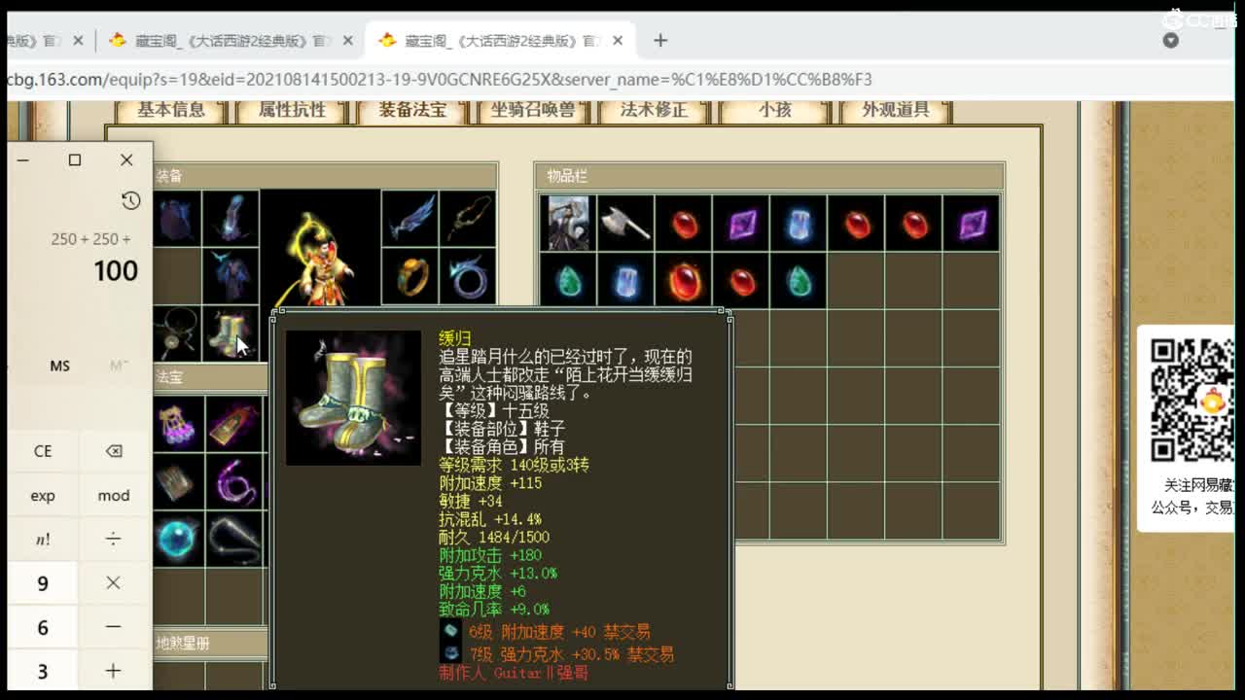Image resolution: width=1245 pixels, height=700 pixels.
Task: Click the boots preview image in tooltip
Action: tap(353, 398)
